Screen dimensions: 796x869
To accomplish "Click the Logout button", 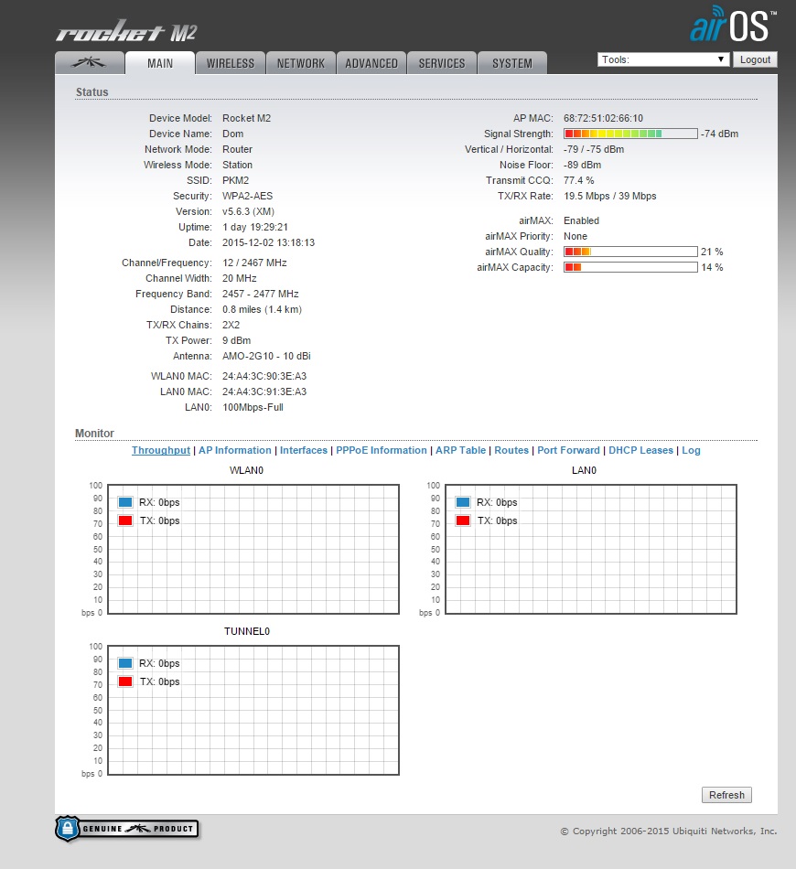I will click(x=755, y=59).
